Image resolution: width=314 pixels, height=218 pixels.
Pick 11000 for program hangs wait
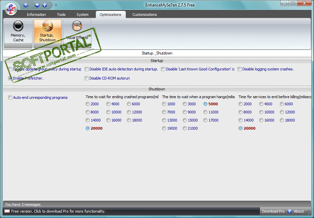coord(211,112)
